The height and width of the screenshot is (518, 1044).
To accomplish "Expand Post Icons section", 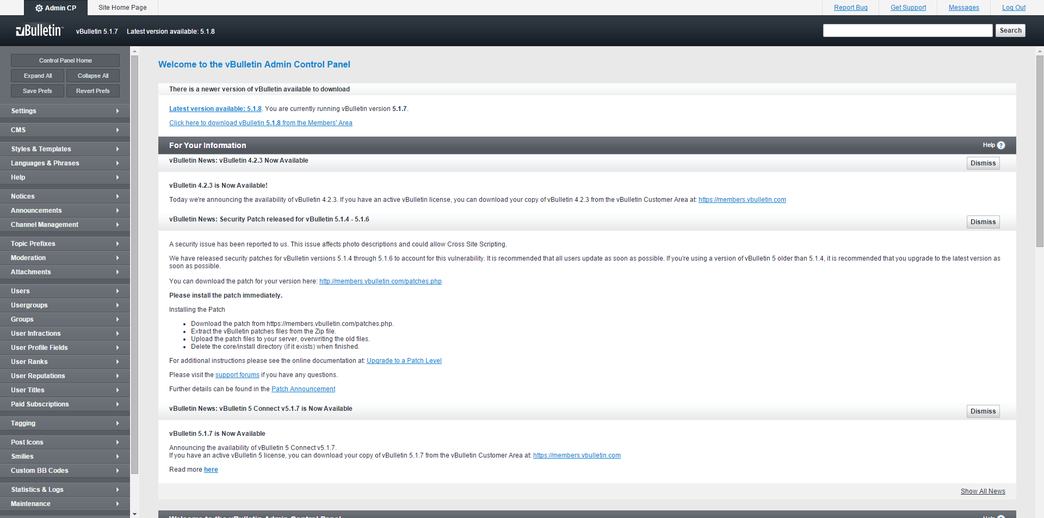I will [65, 442].
